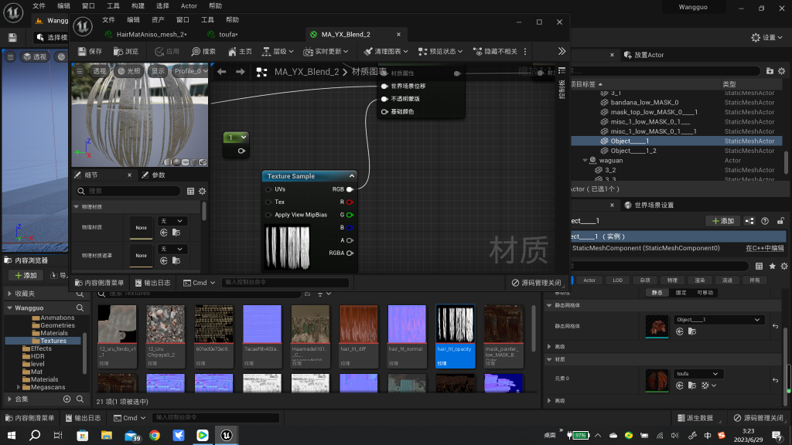The image size is (792, 445).
Task: Click the 添加 (Add) button in details
Action: pyautogui.click(x=722, y=221)
